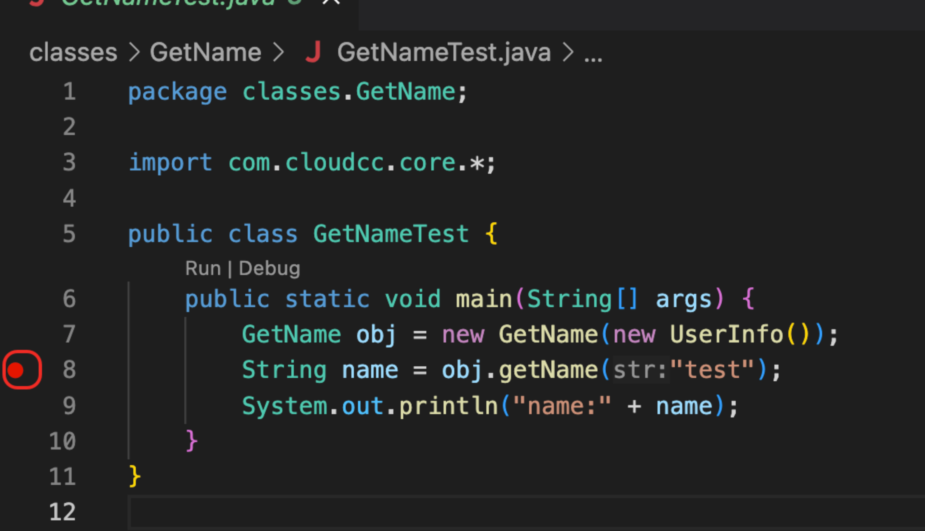Image resolution: width=925 pixels, height=531 pixels.
Task: Click Run above the main method
Action: coord(203,269)
